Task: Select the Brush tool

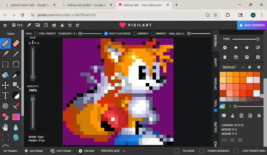Action: [x=5, y=54]
